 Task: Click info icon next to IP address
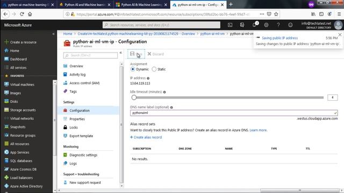[148, 78]
